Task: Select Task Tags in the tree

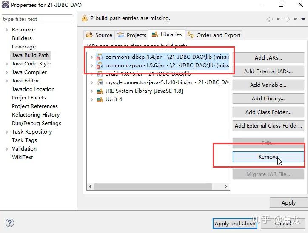Action: pos(24,140)
